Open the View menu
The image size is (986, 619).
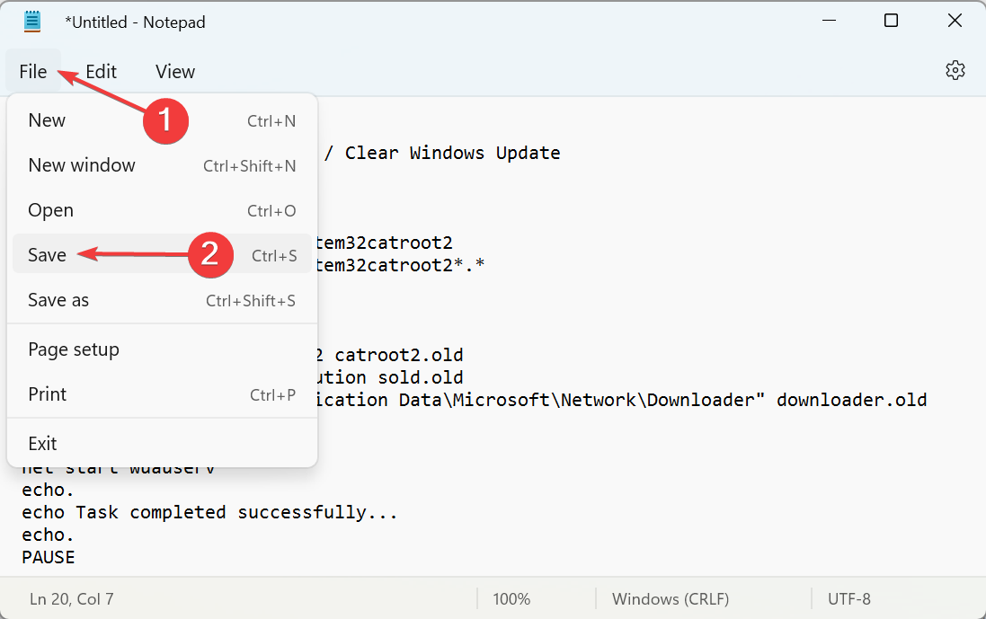point(175,72)
